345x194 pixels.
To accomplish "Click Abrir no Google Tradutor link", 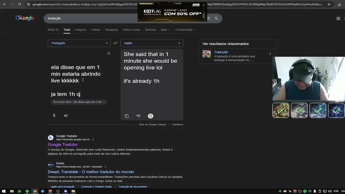I will (x=153, y=124).
